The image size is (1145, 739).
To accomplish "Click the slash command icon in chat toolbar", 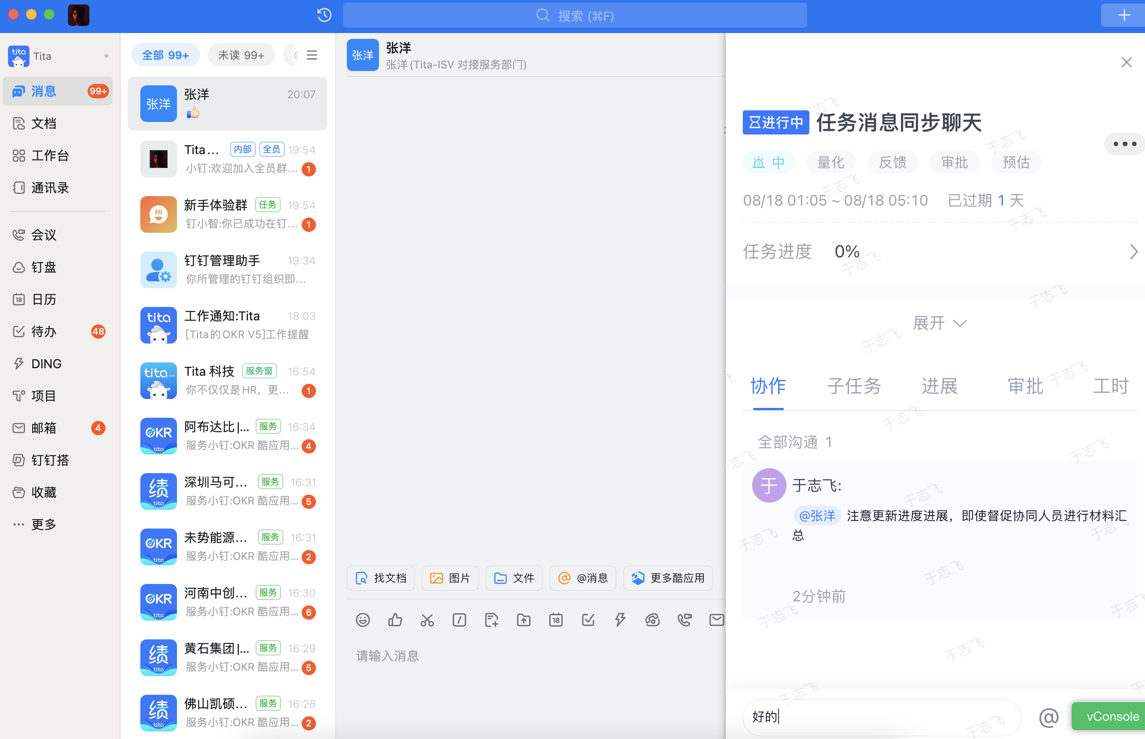I will tap(459, 620).
